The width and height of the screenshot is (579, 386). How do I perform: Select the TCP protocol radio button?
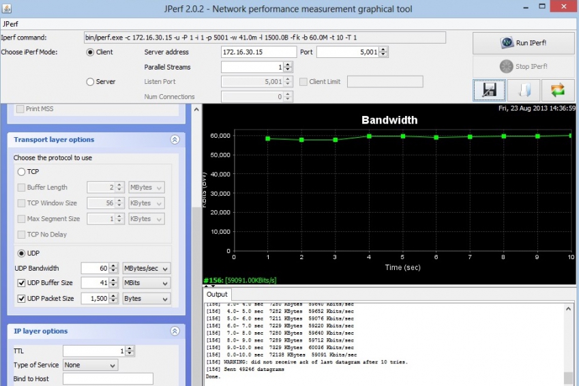tap(21, 172)
